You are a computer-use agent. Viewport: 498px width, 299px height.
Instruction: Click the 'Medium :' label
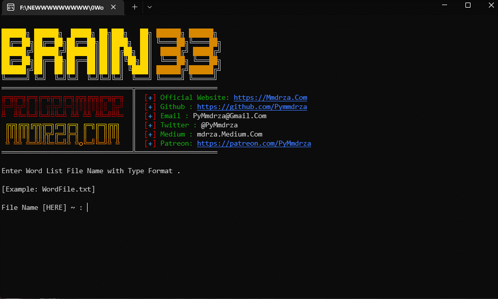tap(176, 134)
